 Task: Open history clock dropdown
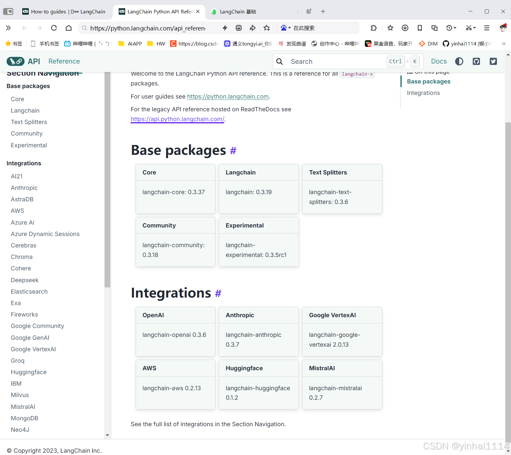click(x=451, y=28)
